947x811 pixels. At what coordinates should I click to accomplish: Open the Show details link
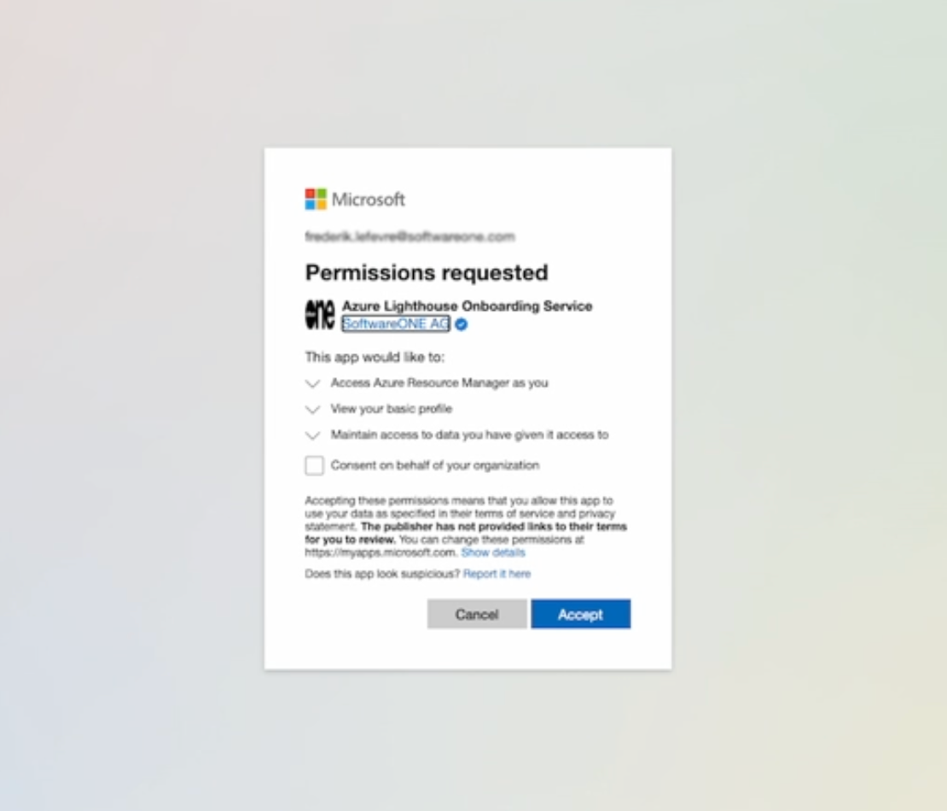pyautogui.click(x=493, y=553)
